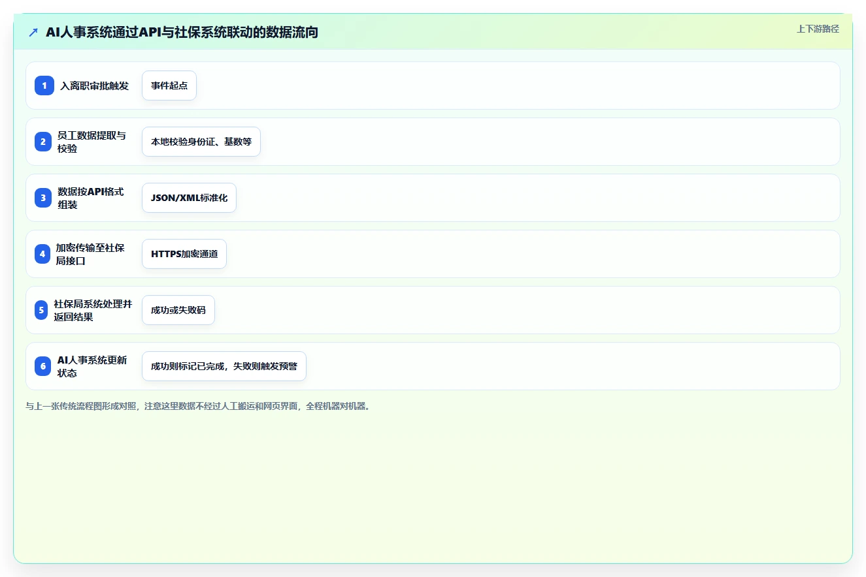Click the 本地校验身份证、基数等 tag

click(201, 142)
